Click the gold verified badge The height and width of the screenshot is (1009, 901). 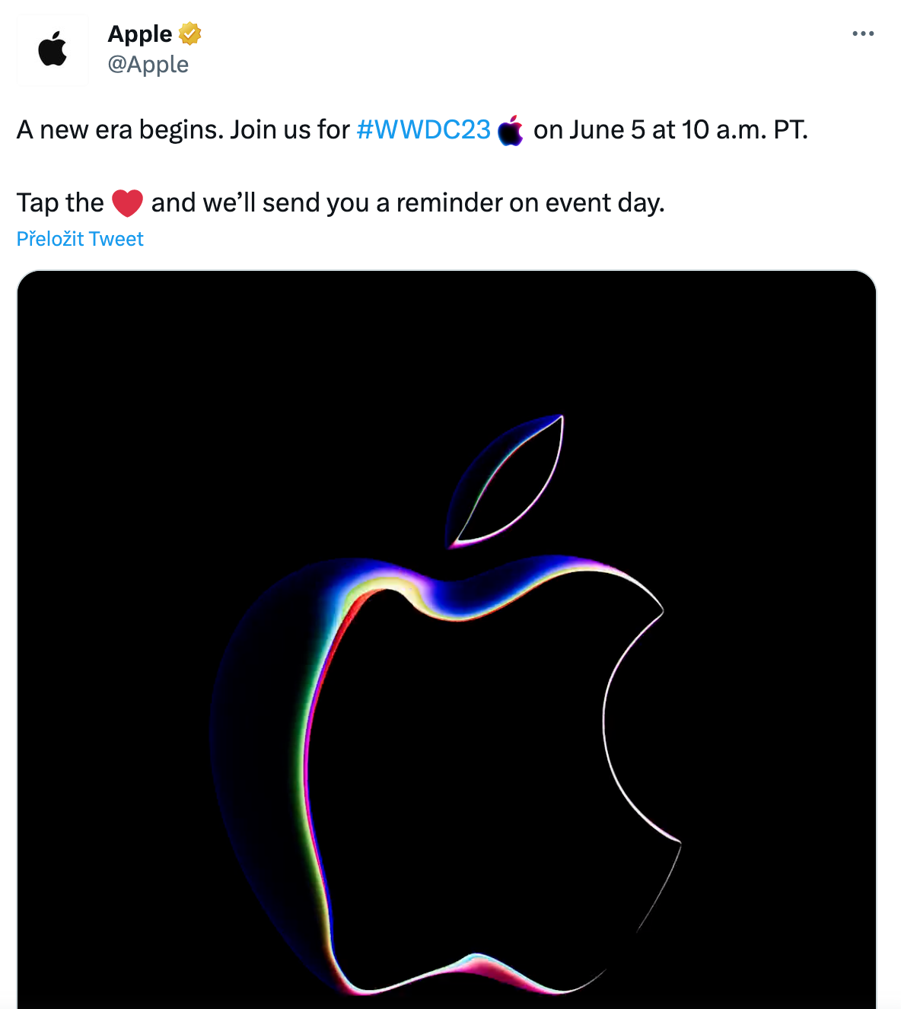pyautogui.click(x=189, y=33)
